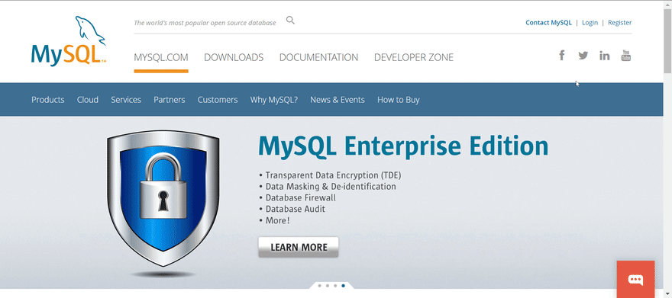Select the first carousel slide dot

point(320,285)
